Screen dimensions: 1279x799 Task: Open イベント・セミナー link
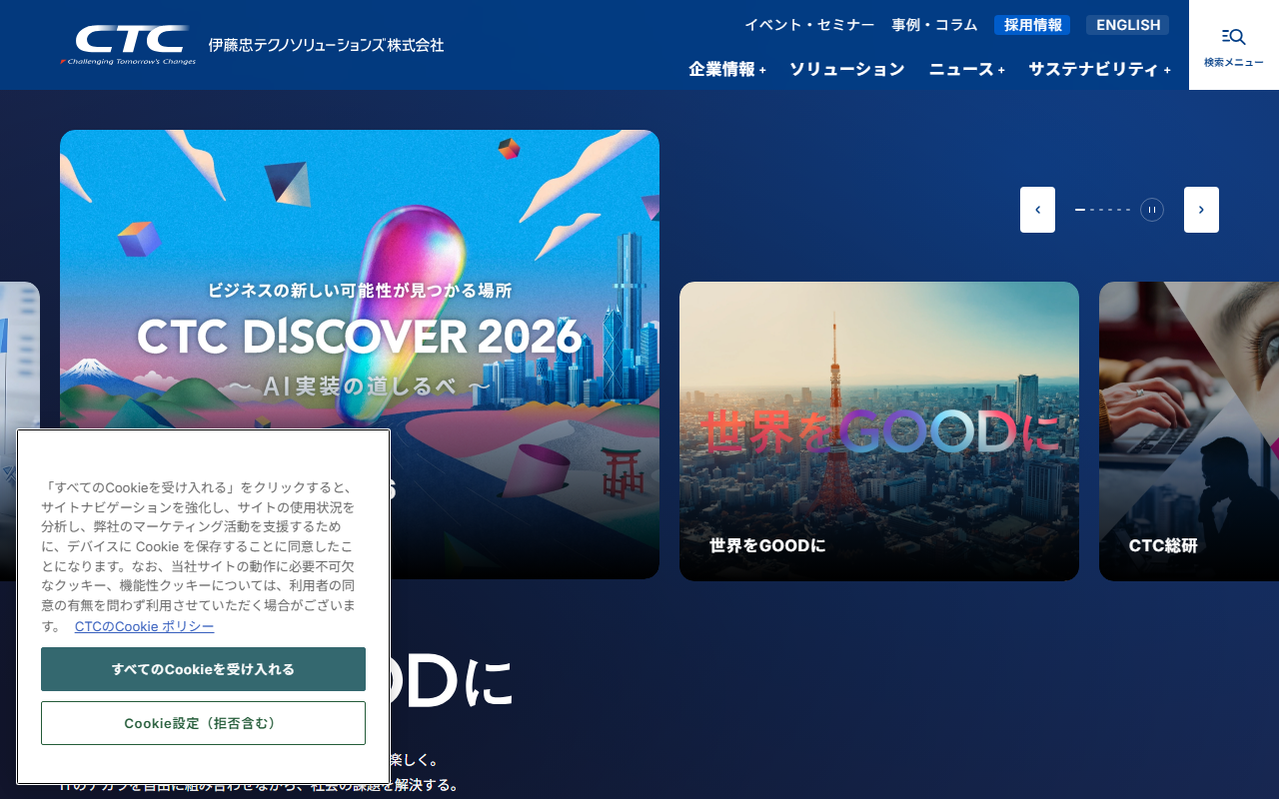(x=809, y=25)
